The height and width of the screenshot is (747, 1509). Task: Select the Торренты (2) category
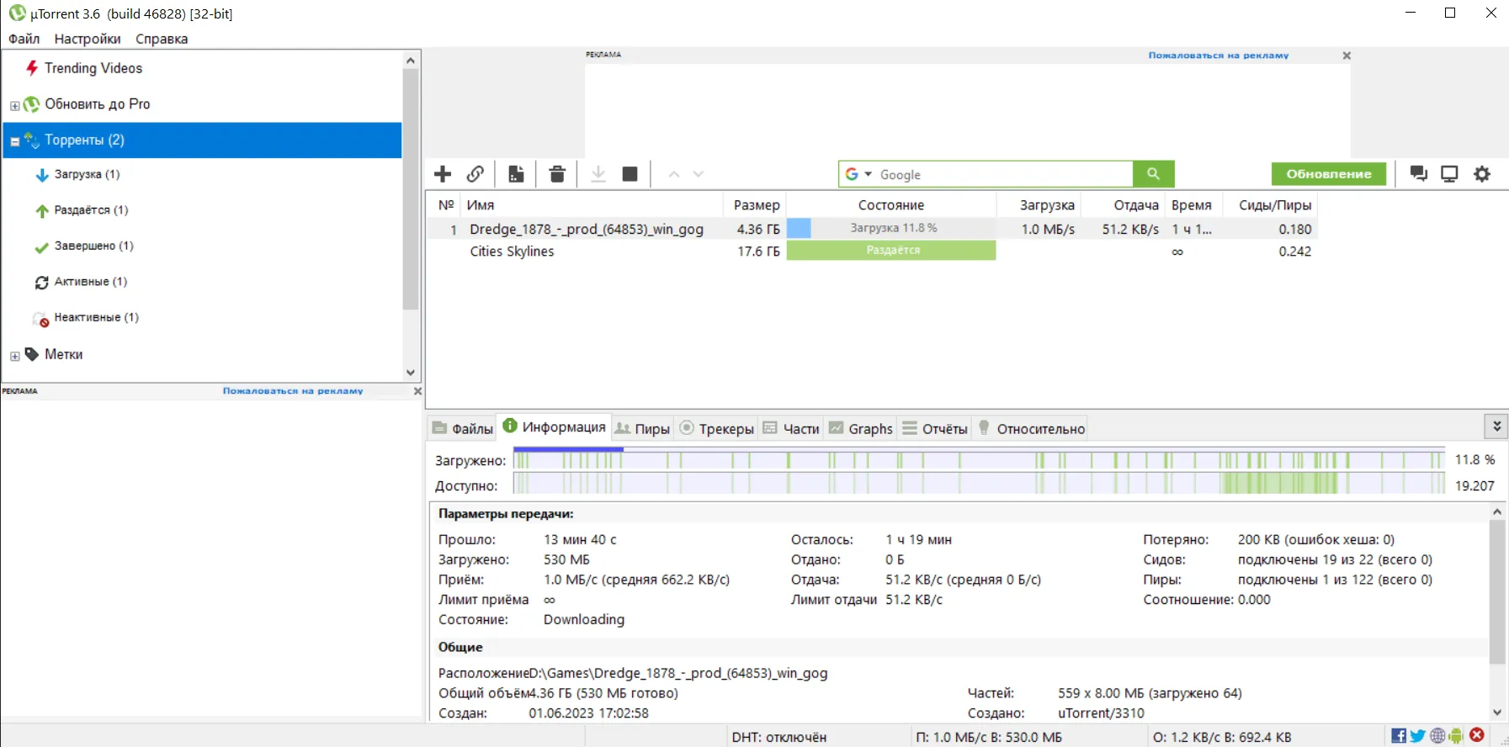click(203, 140)
